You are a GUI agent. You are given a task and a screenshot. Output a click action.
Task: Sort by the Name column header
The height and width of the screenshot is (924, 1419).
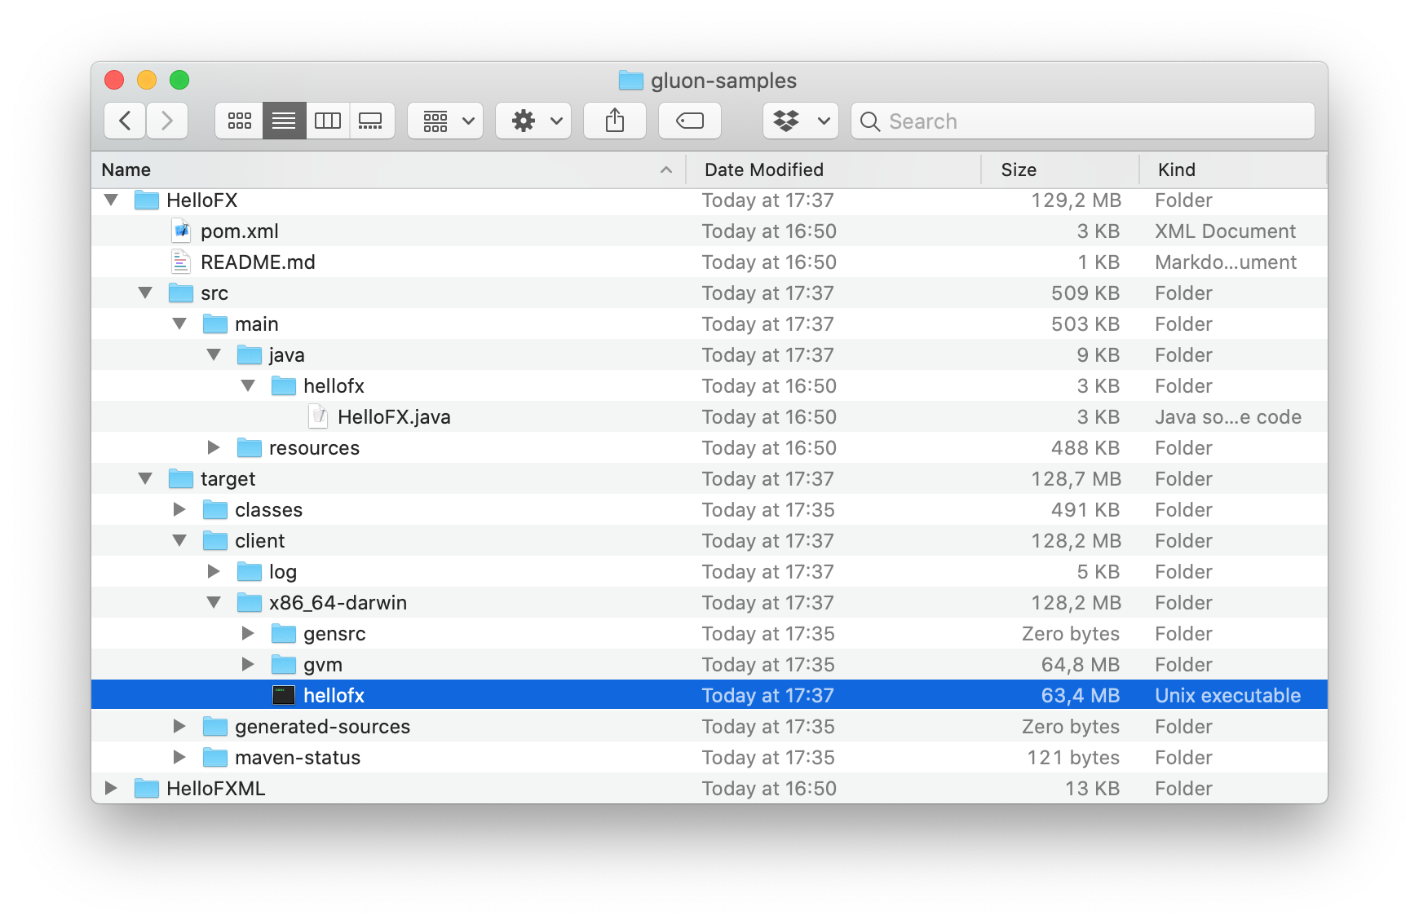point(388,169)
